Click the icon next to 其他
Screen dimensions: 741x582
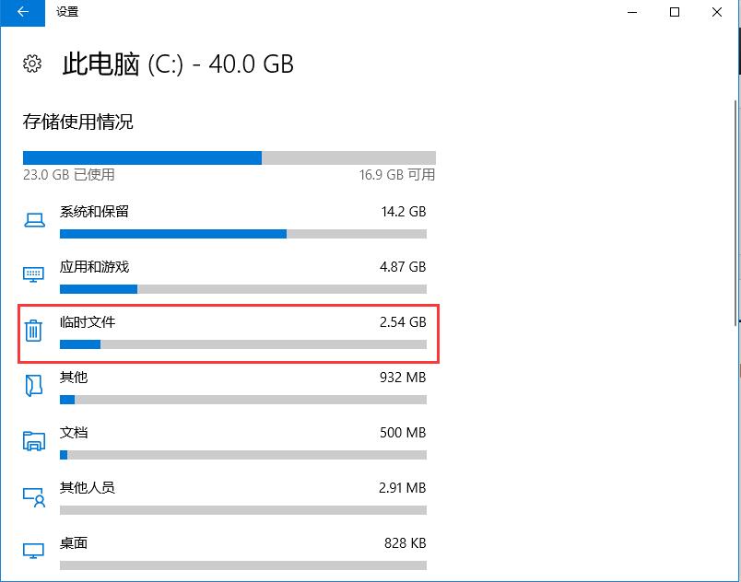click(33, 386)
